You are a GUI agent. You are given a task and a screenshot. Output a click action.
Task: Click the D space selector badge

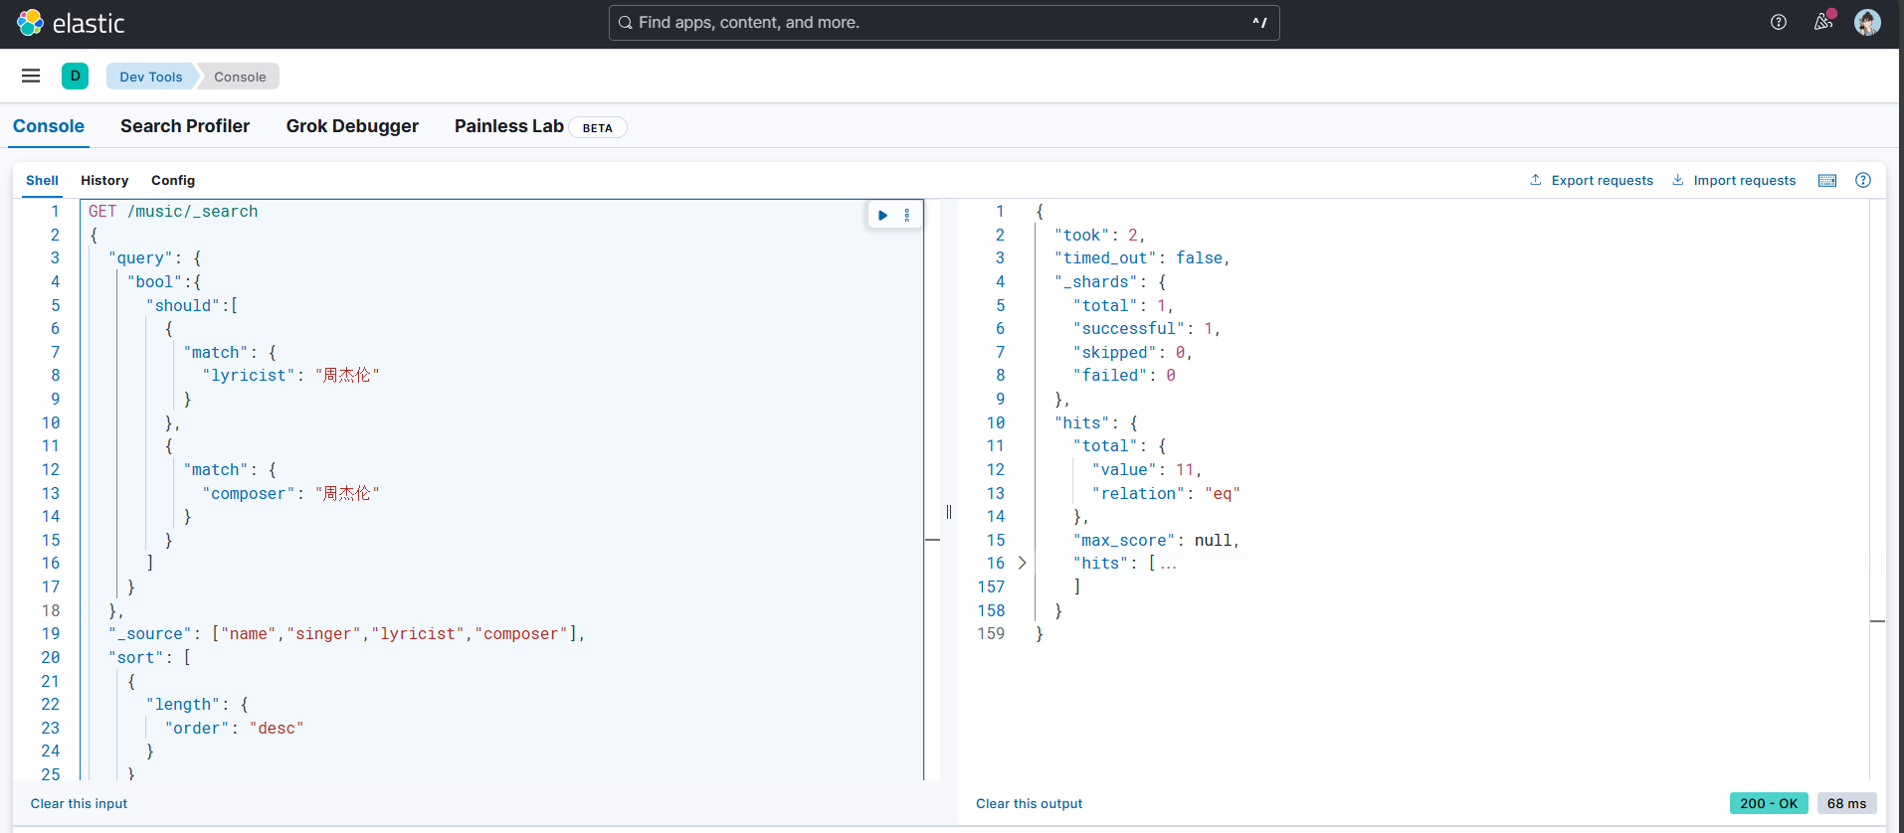pyautogui.click(x=75, y=76)
